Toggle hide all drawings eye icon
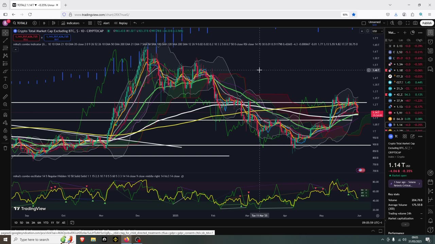The image size is (435, 244). [x=5, y=138]
